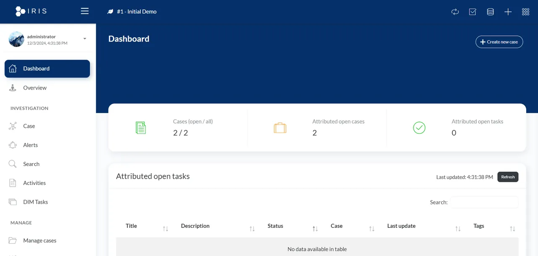Click the document icon beside Activities
Viewport: 538px width, 256px height.
tap(13, 183)
